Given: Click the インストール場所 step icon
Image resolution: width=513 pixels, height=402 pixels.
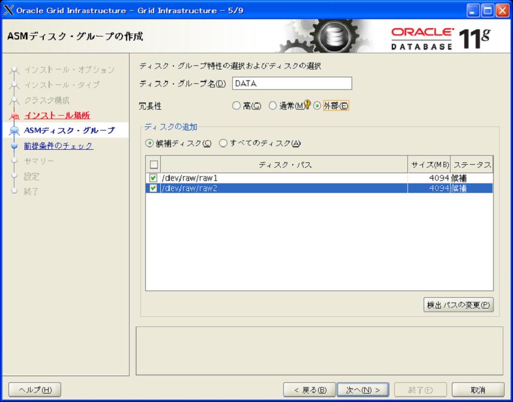Looking at the screenshot, I should pyautogui.click(x=14, y=116).
